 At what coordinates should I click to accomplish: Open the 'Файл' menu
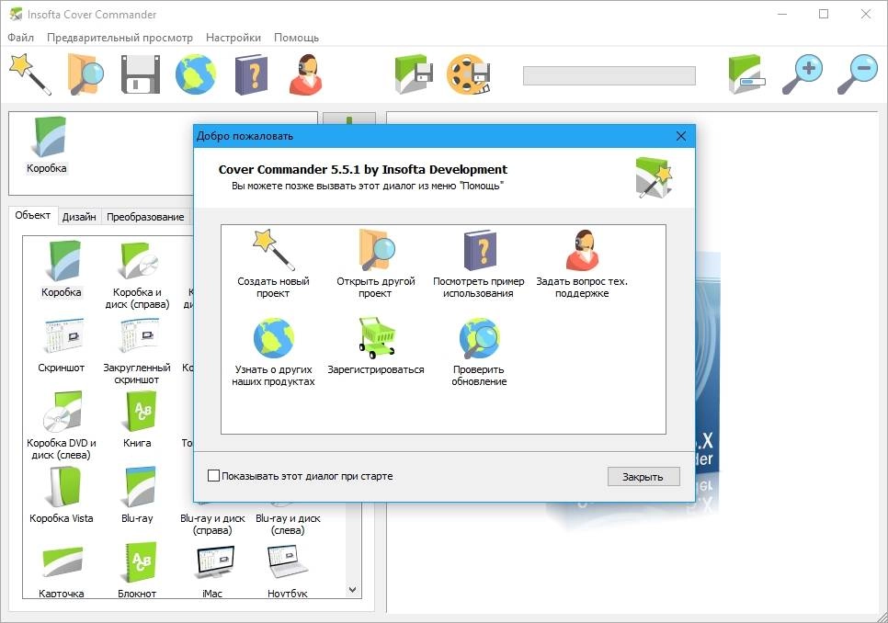coord(20,38)
